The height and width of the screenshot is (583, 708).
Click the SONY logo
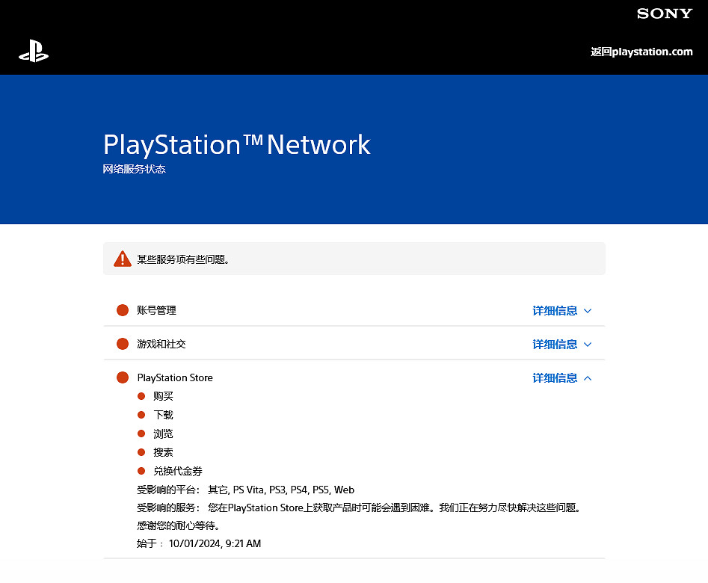pyautogui.click(x=664, y=13)
